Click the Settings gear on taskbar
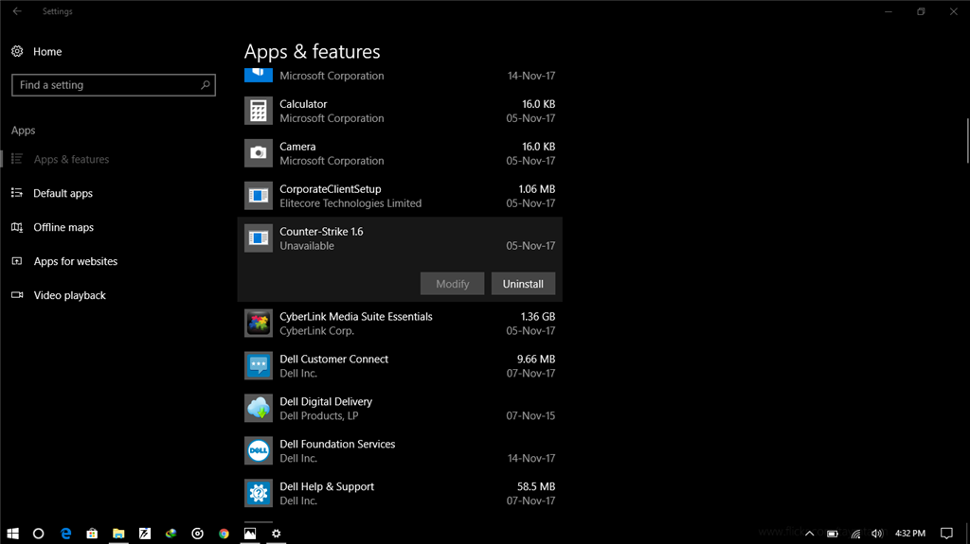Image resolution: width=970 pixels, height=544 pixels. click(276, 533)
